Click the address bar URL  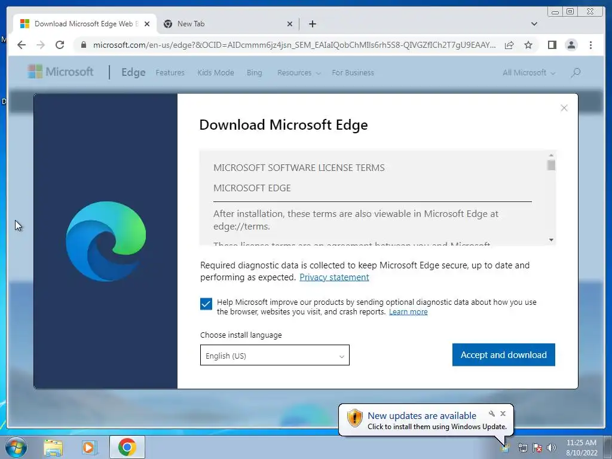pyautogui.click(x=294, y=45)
